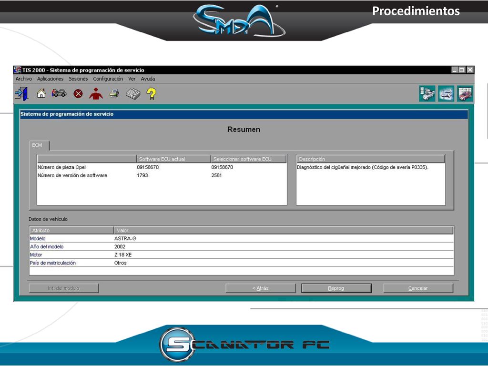Click the printer icon
Viewport: 488px width, 366px height.
114,93
